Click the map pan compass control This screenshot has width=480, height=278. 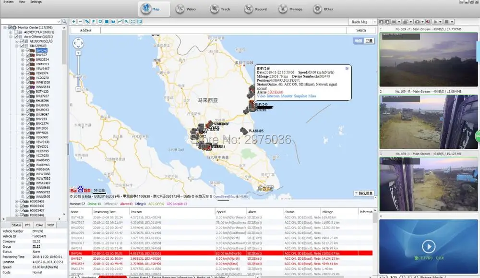(78, 43)
